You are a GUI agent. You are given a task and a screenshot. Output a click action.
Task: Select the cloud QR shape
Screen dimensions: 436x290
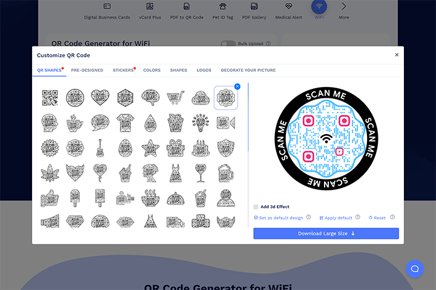pyautogui.click(x=201, y=98)
